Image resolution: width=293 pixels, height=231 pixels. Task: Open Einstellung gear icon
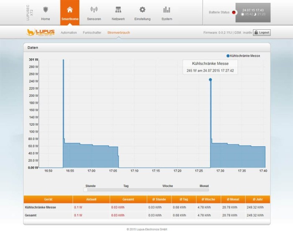tap(142, 10)
